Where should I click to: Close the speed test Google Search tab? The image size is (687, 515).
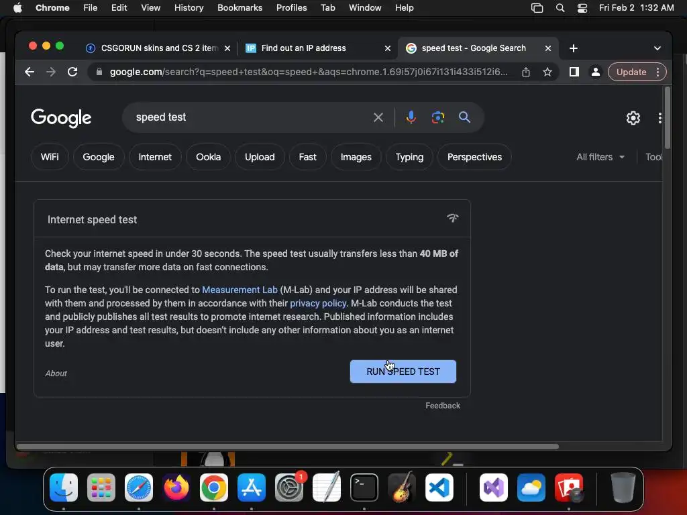coord(548,48)
